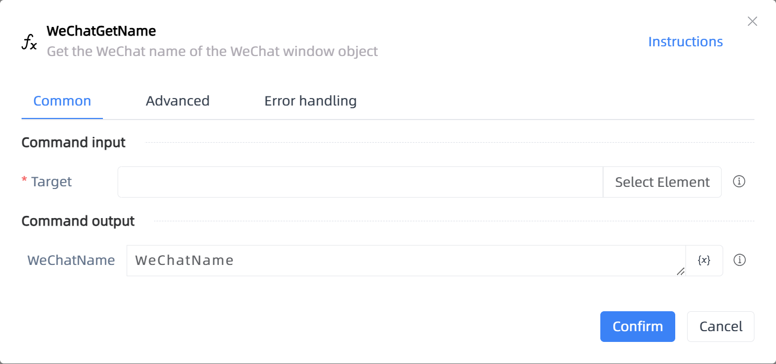Open the Instructions link

685,41
